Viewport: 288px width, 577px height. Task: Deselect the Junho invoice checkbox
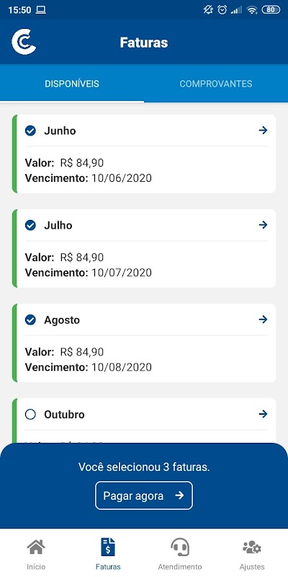pos(30,131)
